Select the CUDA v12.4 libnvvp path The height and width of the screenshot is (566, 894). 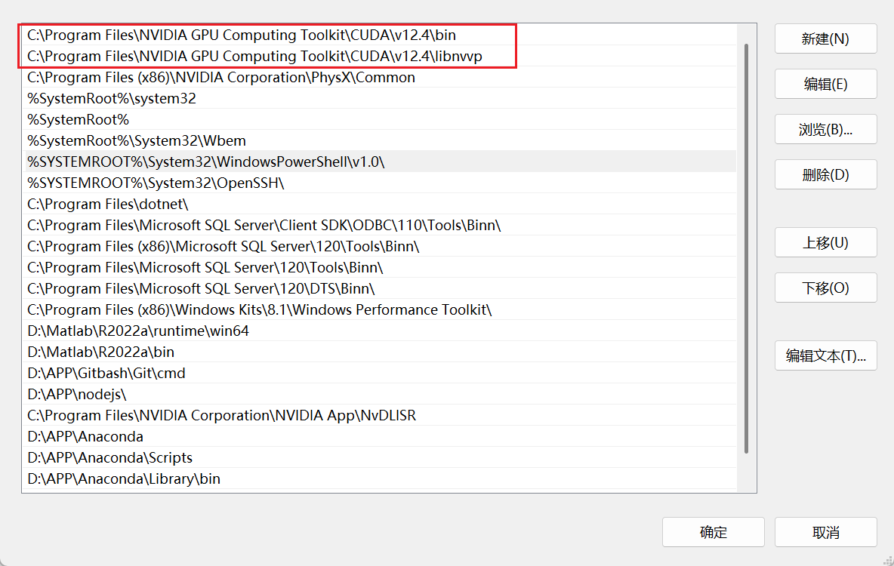(x=254, y=57)
